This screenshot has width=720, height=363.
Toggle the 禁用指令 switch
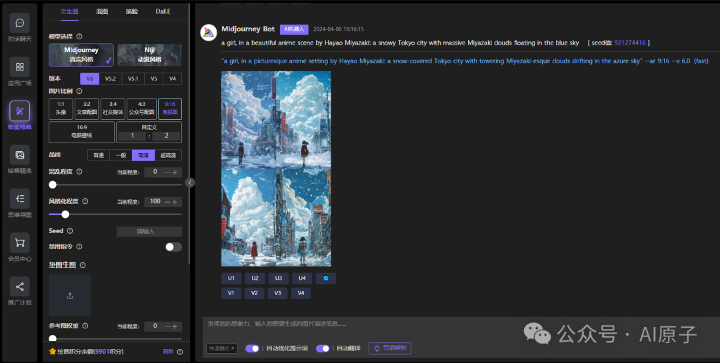pos(173,247)
